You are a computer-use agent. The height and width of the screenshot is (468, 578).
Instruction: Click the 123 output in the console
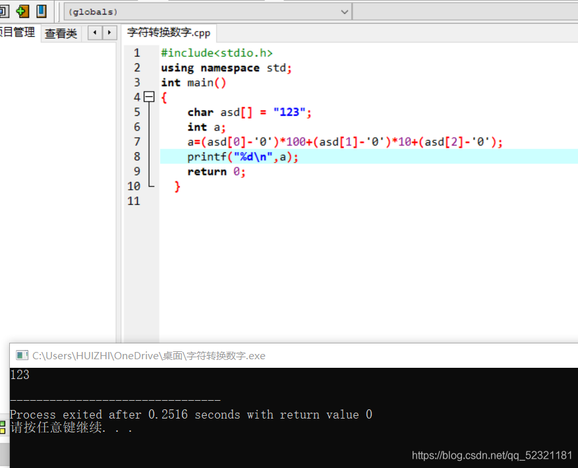(20, 374)
